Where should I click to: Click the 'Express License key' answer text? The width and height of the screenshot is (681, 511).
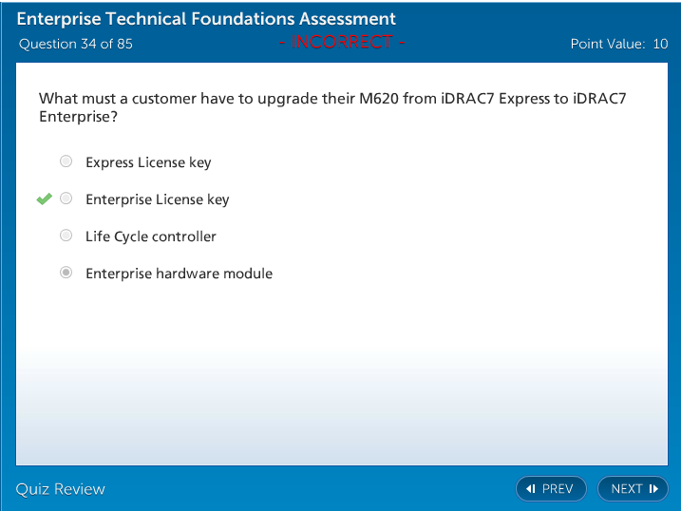point(148,162)
